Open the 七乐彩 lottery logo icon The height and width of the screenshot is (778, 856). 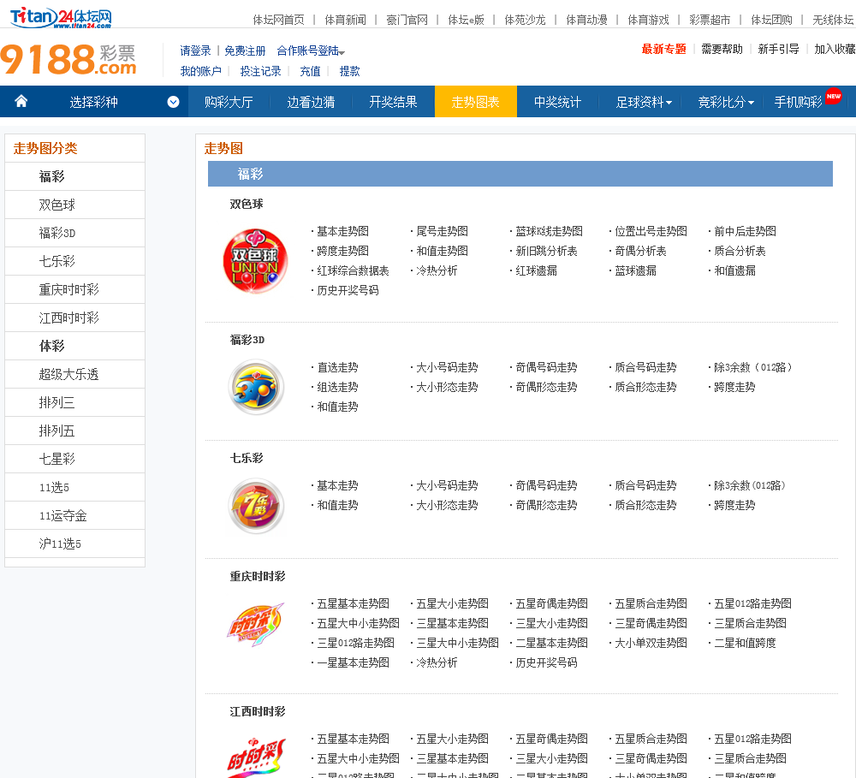coord(256,506)
